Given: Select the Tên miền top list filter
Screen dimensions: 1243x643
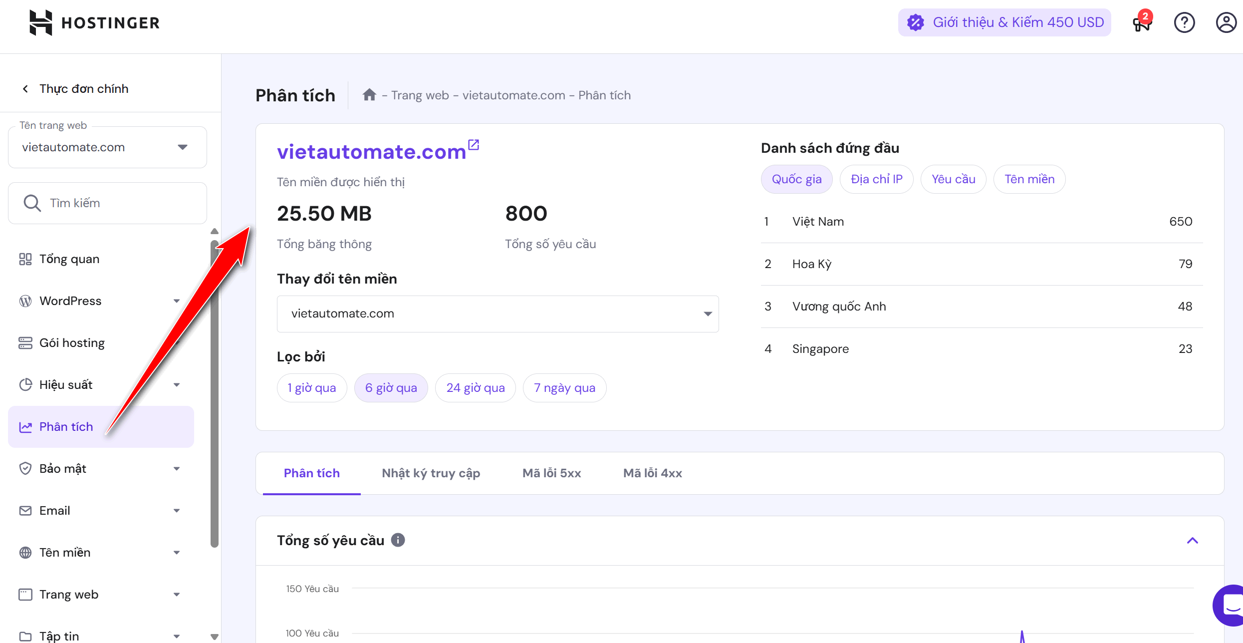Looking at the screenshot, I should [1029, 179].
